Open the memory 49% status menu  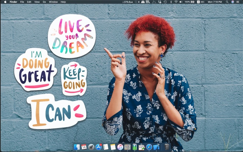[x=148, y=2]
